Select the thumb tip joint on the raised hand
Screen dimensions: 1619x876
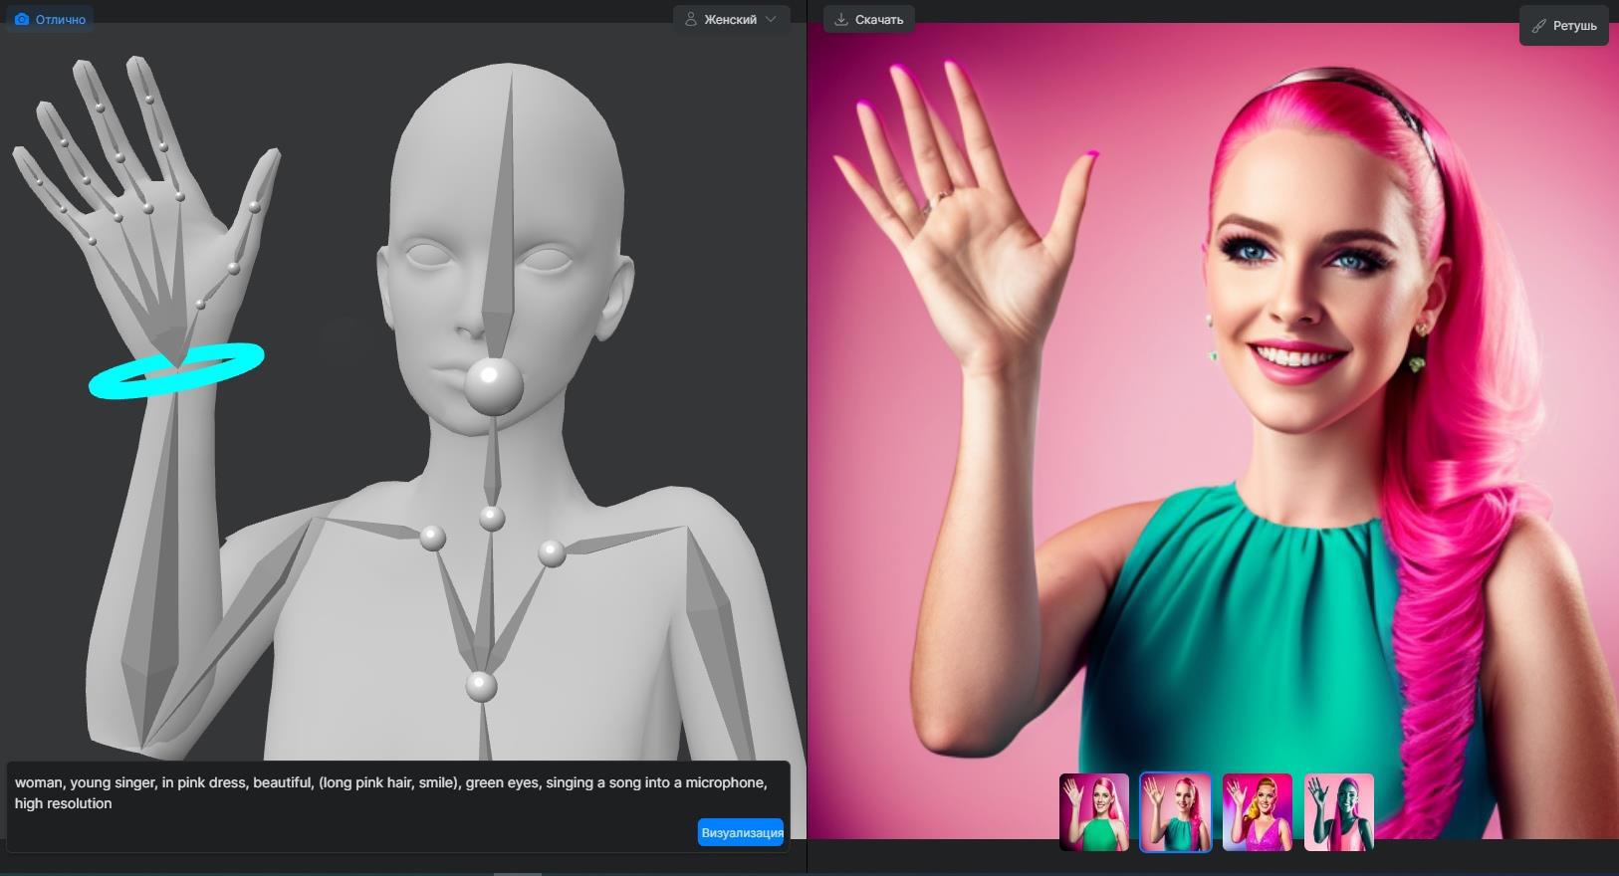click(x=255, y=207)
